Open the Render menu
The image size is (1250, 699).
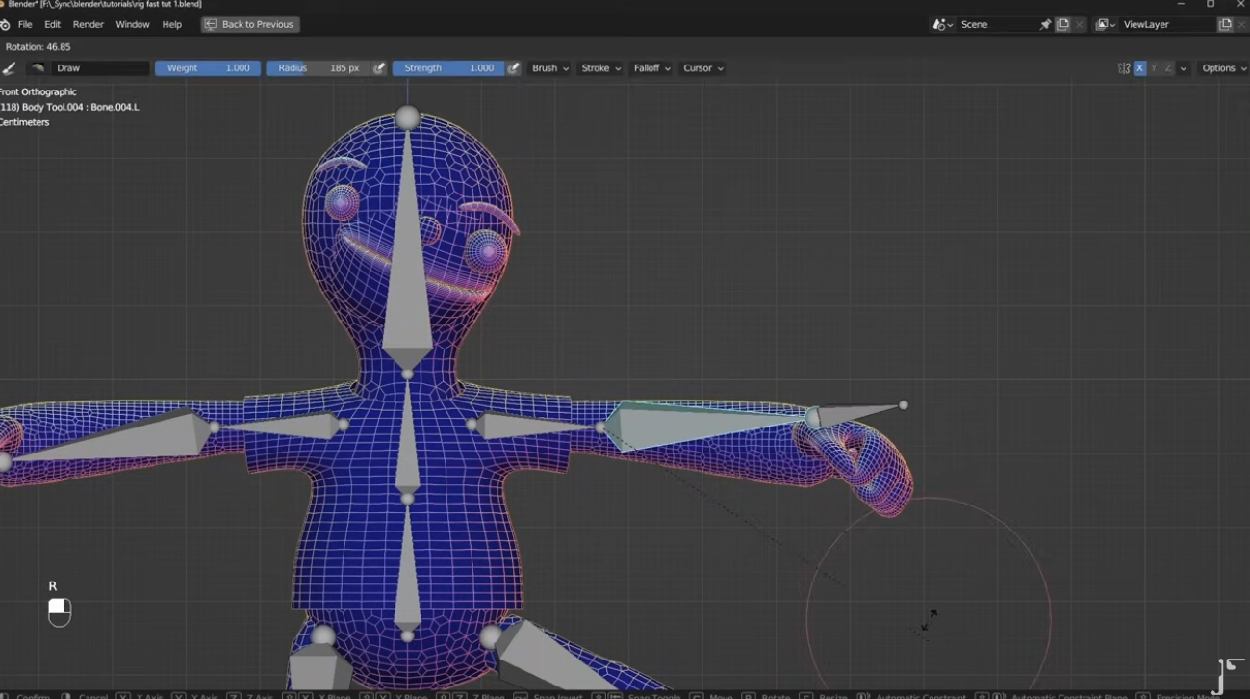point(89,24)
